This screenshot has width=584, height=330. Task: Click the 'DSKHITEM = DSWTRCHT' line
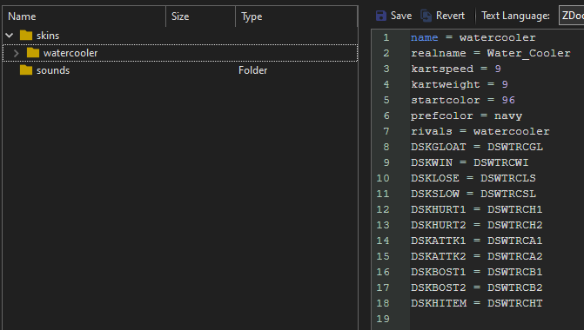pyautogui.click(x=477, y=303)
